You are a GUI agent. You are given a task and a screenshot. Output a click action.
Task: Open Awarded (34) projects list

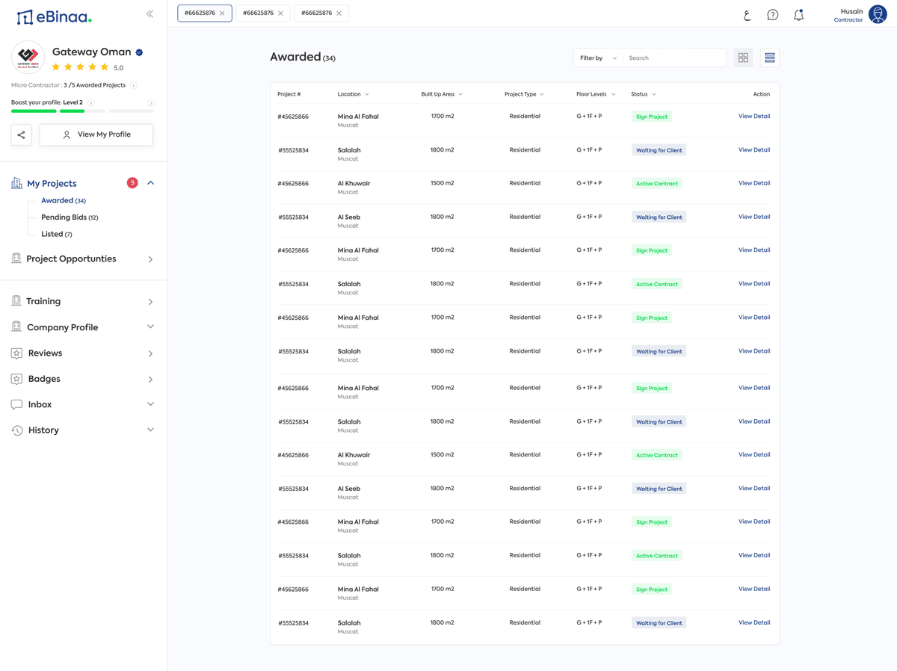(x=64, y=200)
